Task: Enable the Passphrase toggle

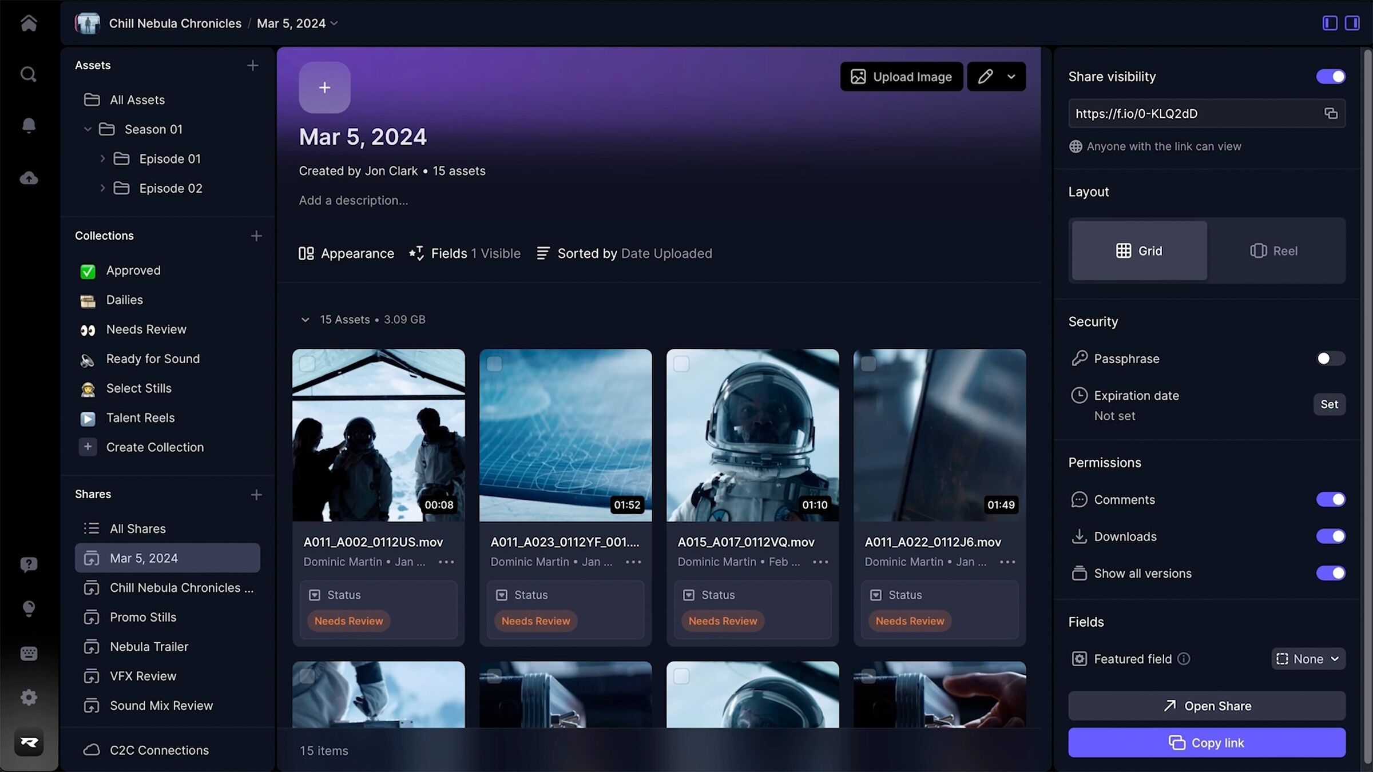Action: [x=1330, y=359]
